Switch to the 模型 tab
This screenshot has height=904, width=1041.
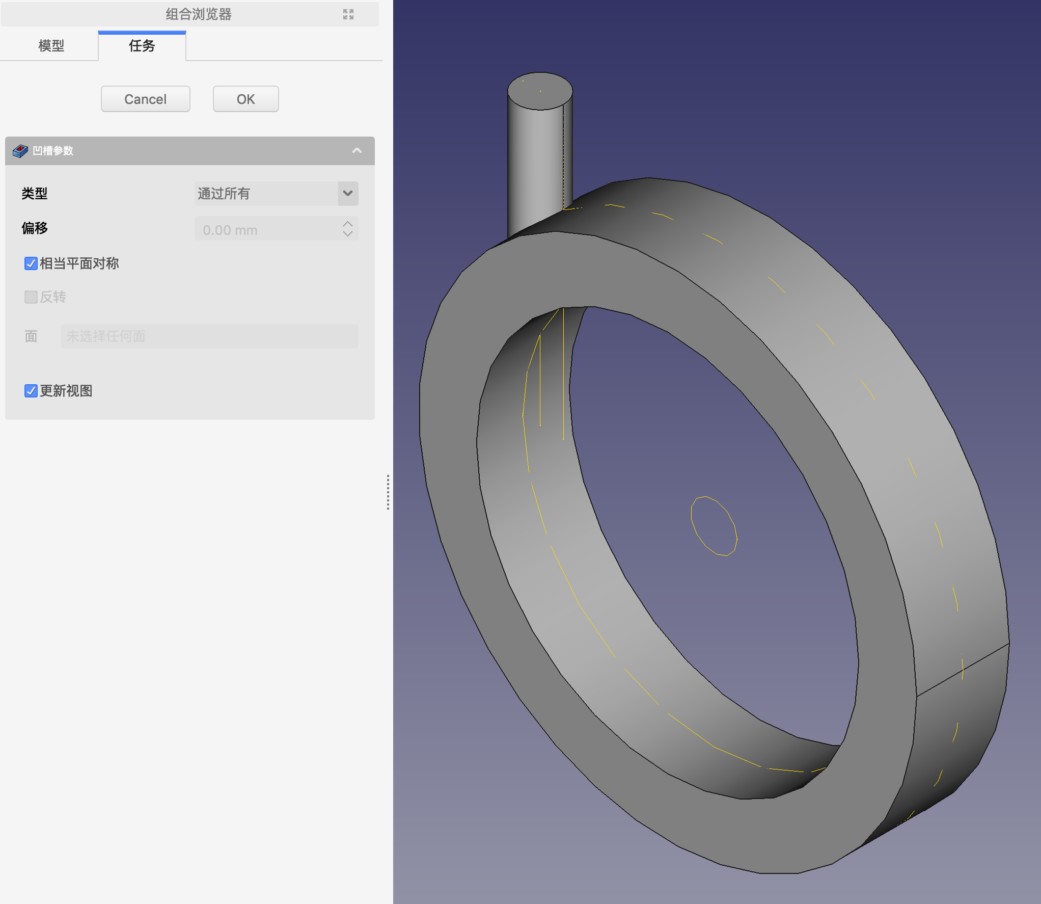[x=51, y=46]
